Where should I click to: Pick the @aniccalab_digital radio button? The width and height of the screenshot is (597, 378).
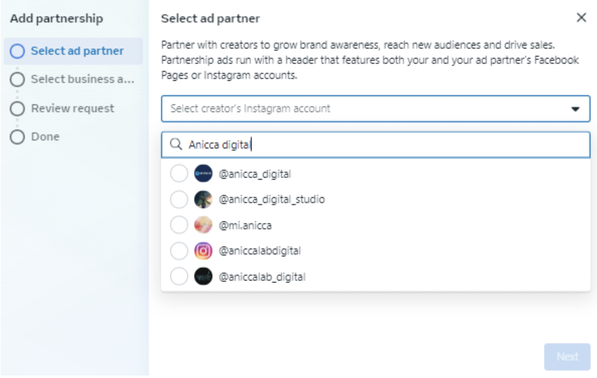pos(179,276)
